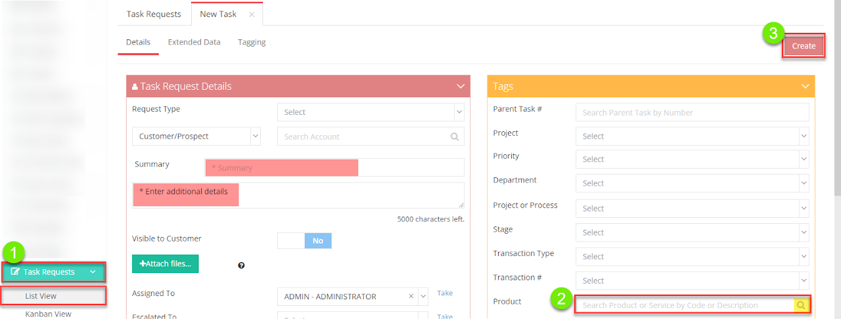Switch to the Tagging tab
Image resolution: width=841 pixels, height=319 pixels.
252,42
